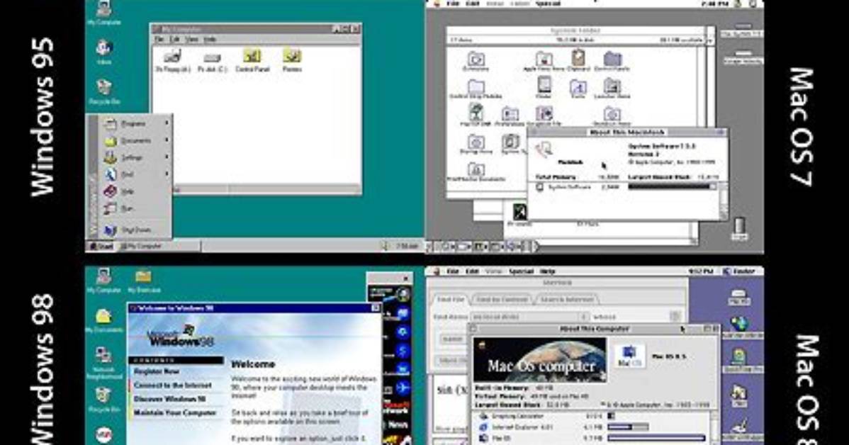This screenshot has height=445, width=849.
Task: Open Special menu in Mac OS 7 menu bar
Action: point(547,4)
